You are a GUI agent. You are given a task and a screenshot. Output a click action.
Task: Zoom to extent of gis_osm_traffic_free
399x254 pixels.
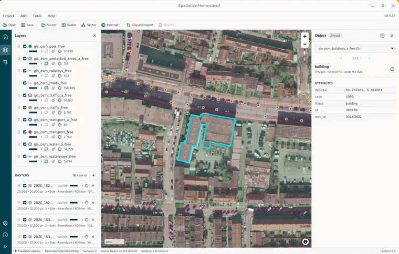(59, 113)
